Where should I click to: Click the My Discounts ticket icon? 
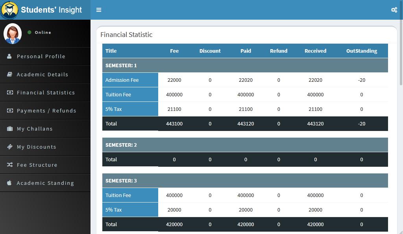(x=10, y=147)
